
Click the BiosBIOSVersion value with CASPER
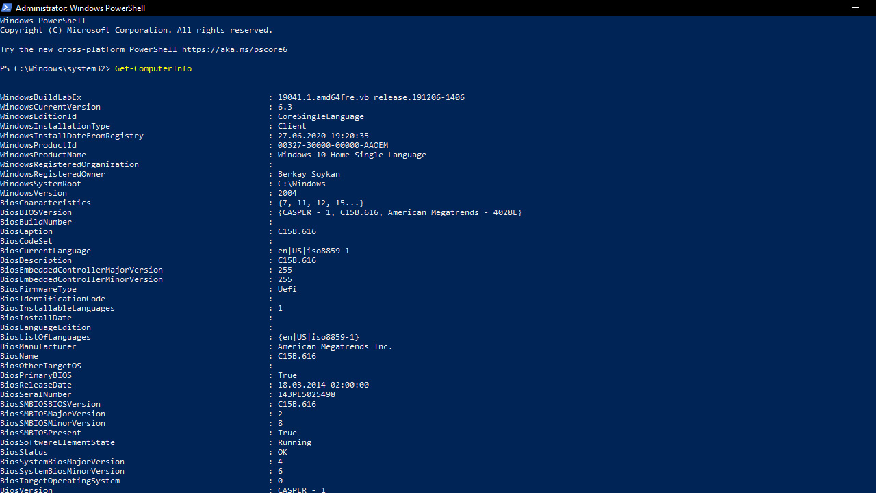400,212
